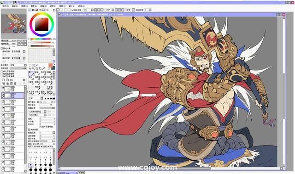Click the new layer folder icon
The width and height of the screenshot is (295, 174).
point(11,80)
